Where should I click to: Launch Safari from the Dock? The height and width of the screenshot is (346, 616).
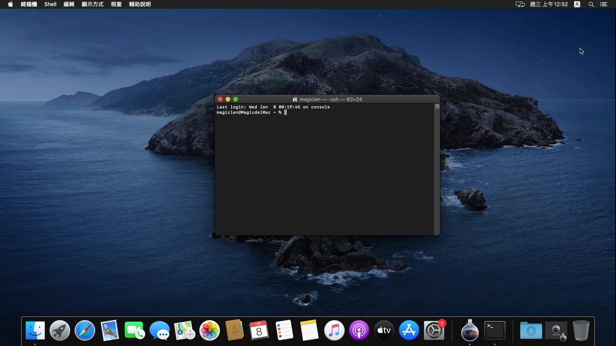tap(85, 331)
